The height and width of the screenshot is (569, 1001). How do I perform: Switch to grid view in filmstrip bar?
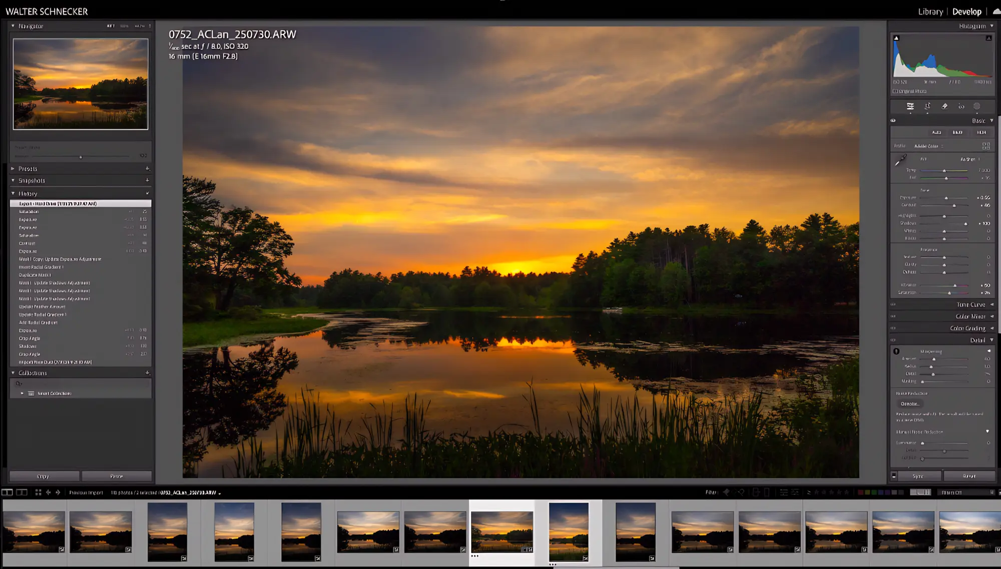point(38,492)
